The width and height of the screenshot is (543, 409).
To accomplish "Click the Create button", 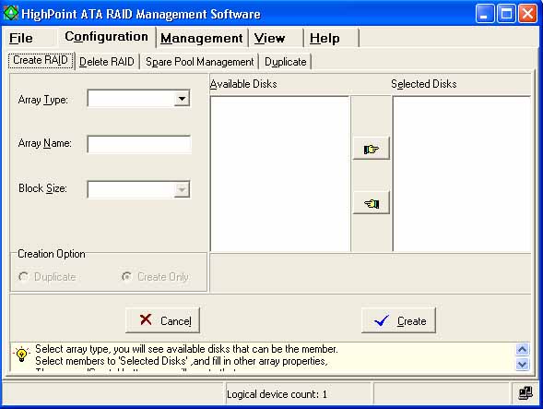I will coord(398,320).
